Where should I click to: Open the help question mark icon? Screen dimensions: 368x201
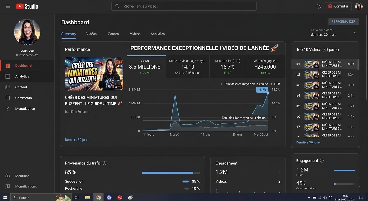319,6
